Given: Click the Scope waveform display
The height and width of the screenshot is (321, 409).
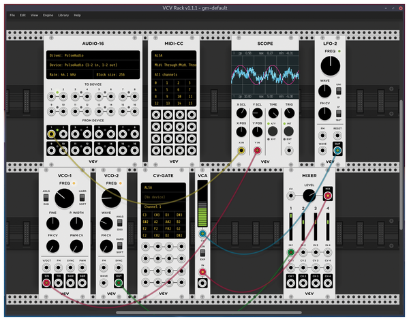Looking at the screenshot, I should pos(265,75).
